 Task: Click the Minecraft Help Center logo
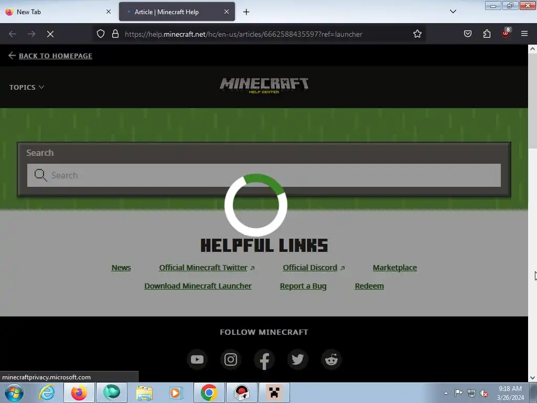click(264, 86)
